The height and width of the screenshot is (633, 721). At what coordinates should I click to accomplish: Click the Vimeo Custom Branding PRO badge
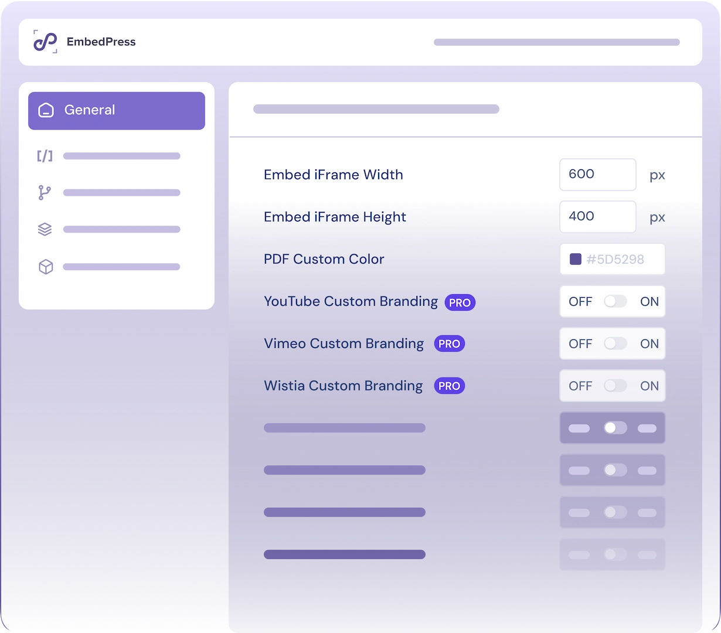click(449, 344)
